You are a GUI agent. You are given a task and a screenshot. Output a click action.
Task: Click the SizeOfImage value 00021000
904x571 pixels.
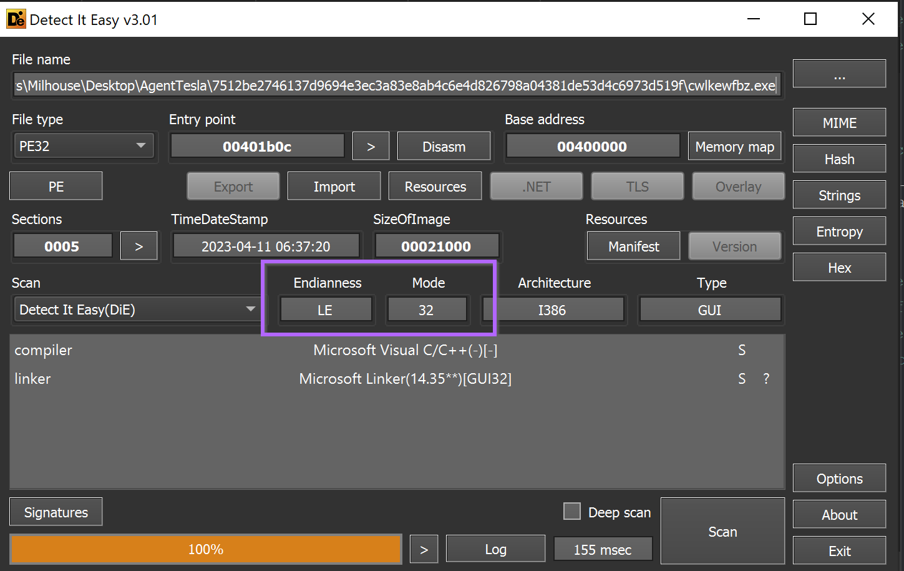[x=436, y=246]
